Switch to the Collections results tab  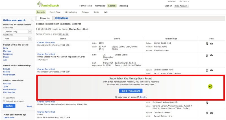pyautogui.click(x=62, y=18)
